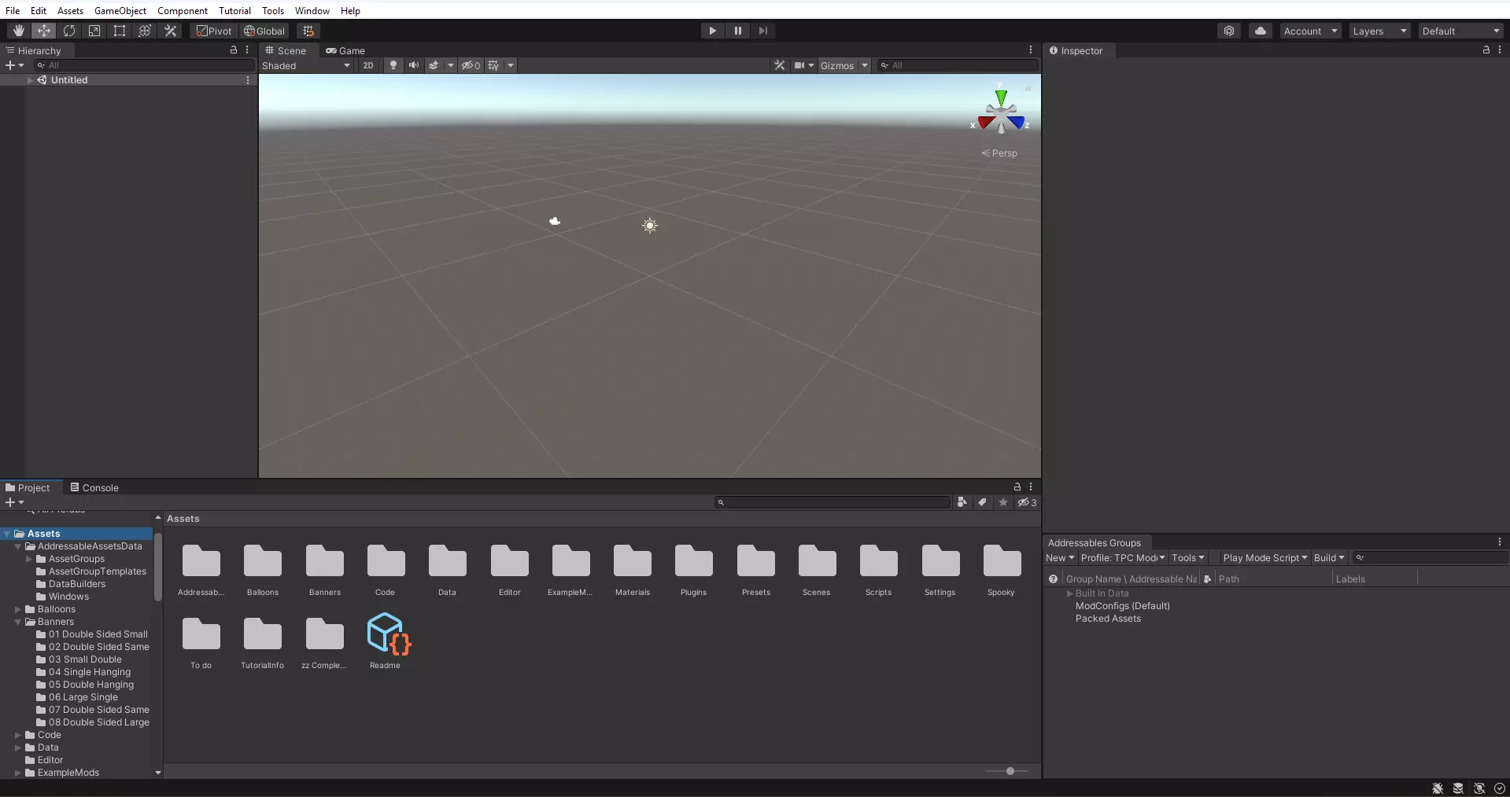Switch to the Game tab
Viewport: 1510px width, 797px height.
pos(345,50)
